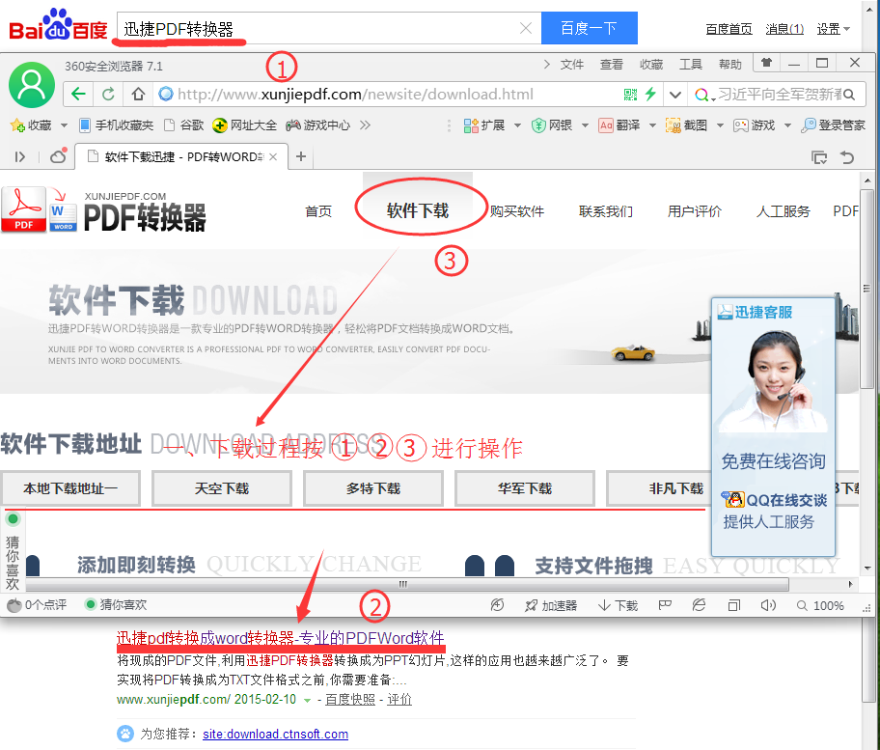The image size is (880, 750).
Task: Open the 帮助 menu
Action: click(x=730, y=65)
